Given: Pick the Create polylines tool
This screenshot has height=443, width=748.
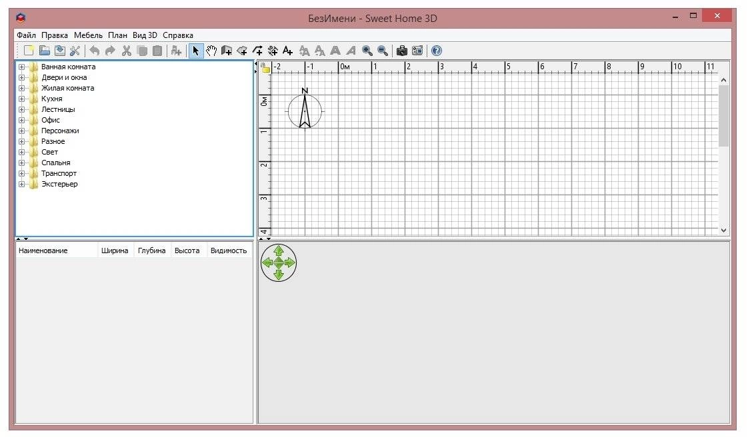Looking at the screenshot, I should [x=257, y=51].
